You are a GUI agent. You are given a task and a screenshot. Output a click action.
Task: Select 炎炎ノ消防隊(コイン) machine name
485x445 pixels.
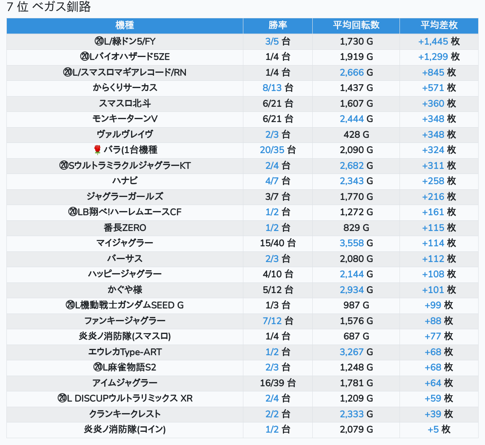[x=125, y=430]
